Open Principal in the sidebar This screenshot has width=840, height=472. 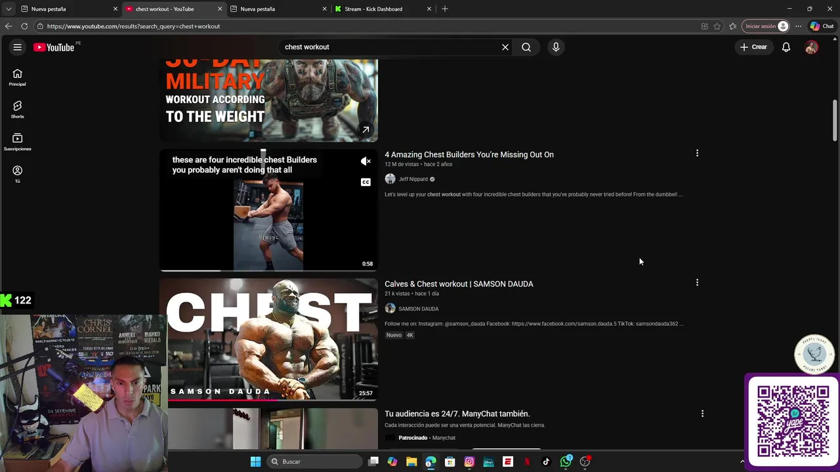click(x=18, y=77)
